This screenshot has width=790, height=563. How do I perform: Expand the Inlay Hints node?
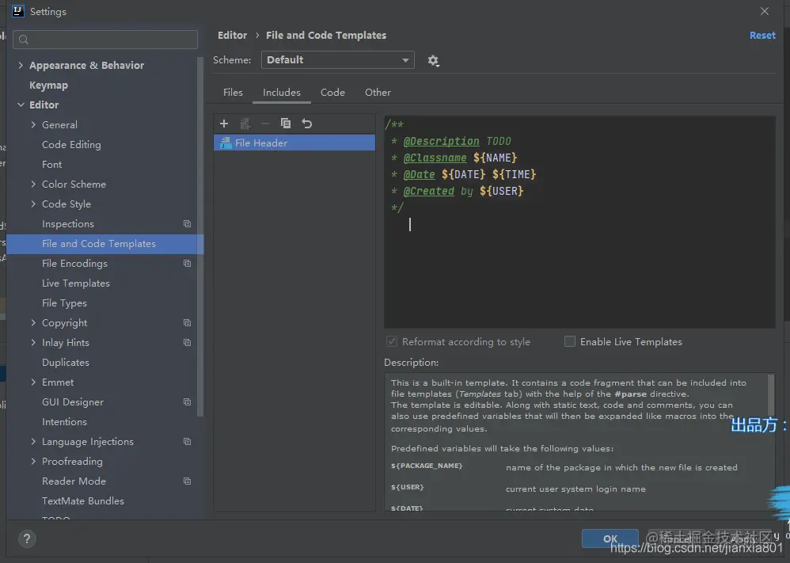click(33, 343)
